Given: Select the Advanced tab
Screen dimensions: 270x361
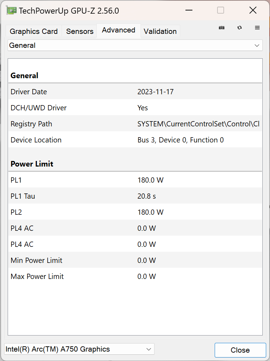Looking at the screenshot, I should pyautogui.click(x=119, y=30).
